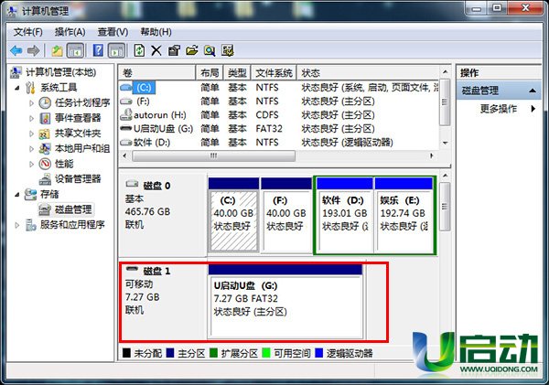Click the Explore magnifier toolbar icon
549x385 pixels.
pyautogui.click(x=210, y=50)
